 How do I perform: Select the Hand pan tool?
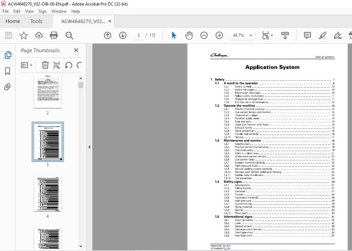click(189, 35)
